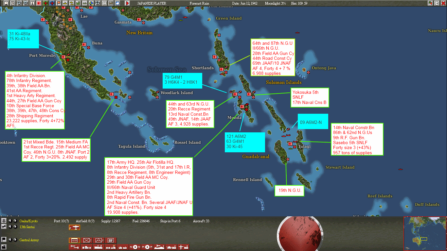
Task: Show previous air unit before 13th Sentai
Action: [x=10, y=226]
